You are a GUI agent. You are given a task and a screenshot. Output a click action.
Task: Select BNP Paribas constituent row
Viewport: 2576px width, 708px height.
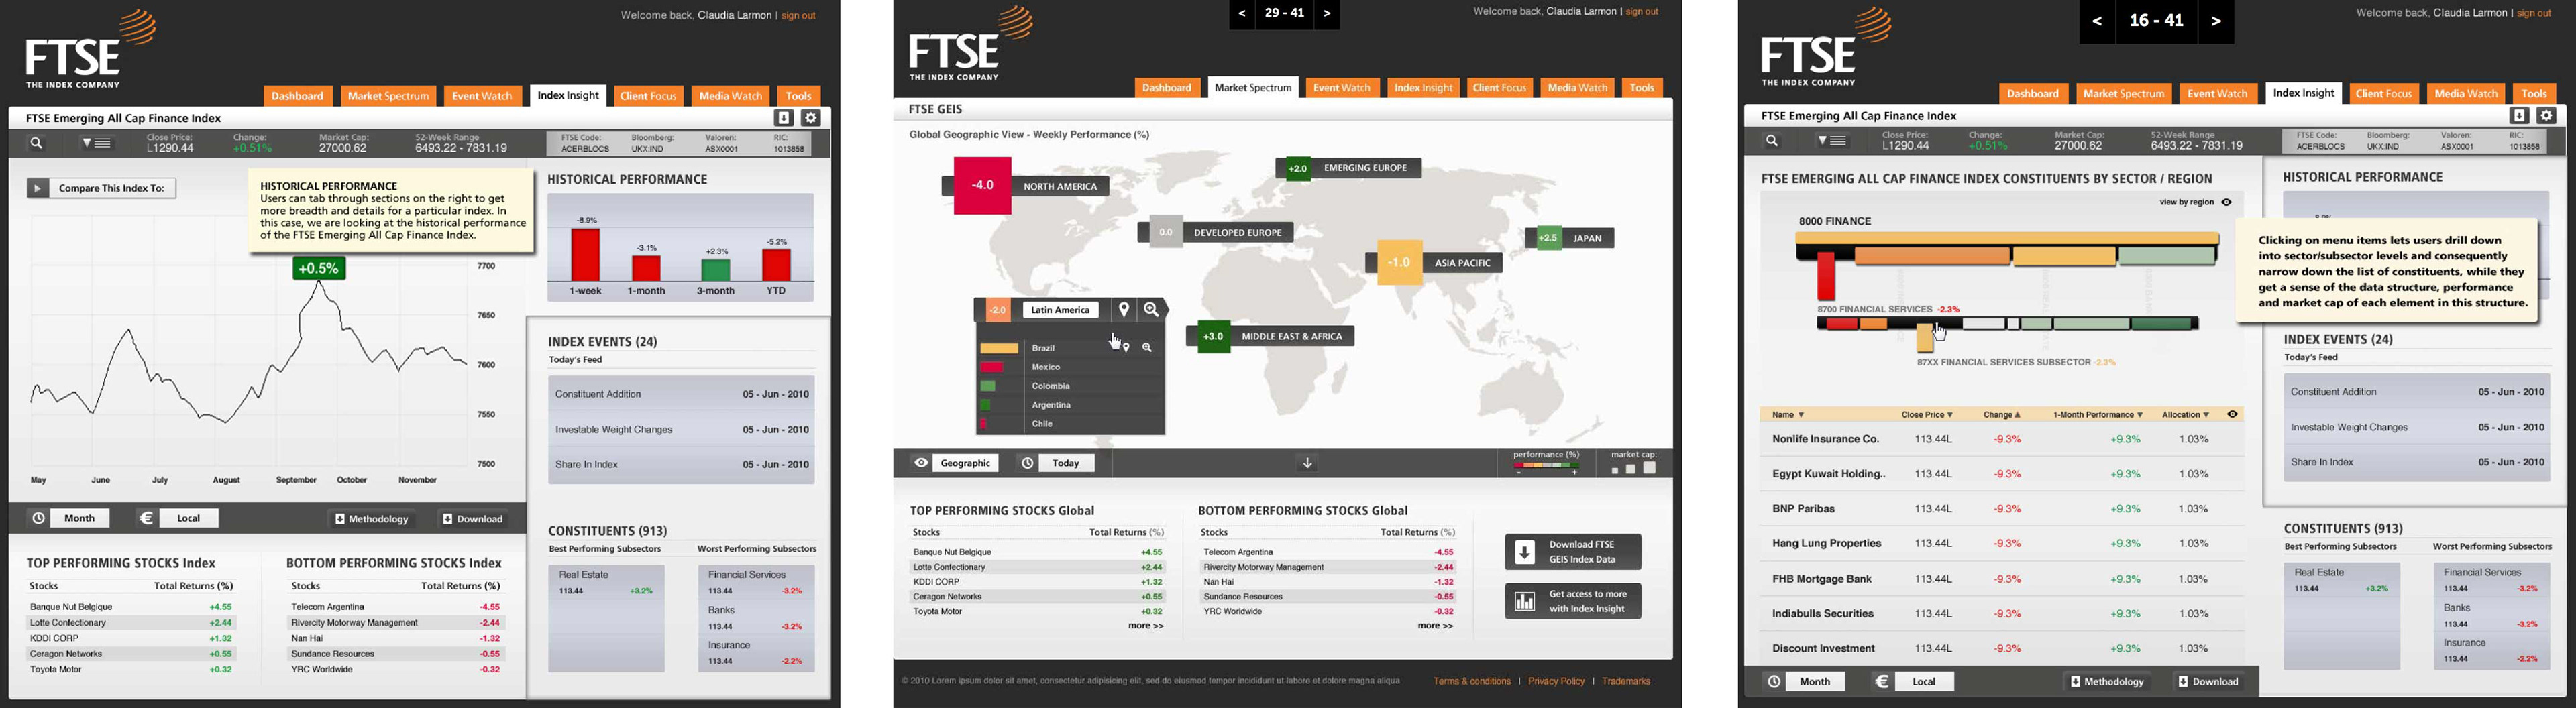point(2001,509)
